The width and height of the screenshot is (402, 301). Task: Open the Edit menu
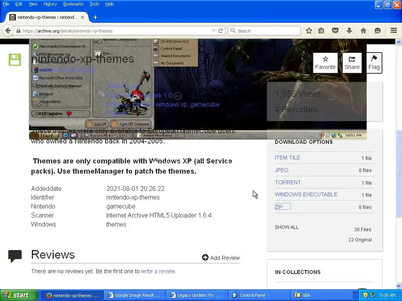19,4
